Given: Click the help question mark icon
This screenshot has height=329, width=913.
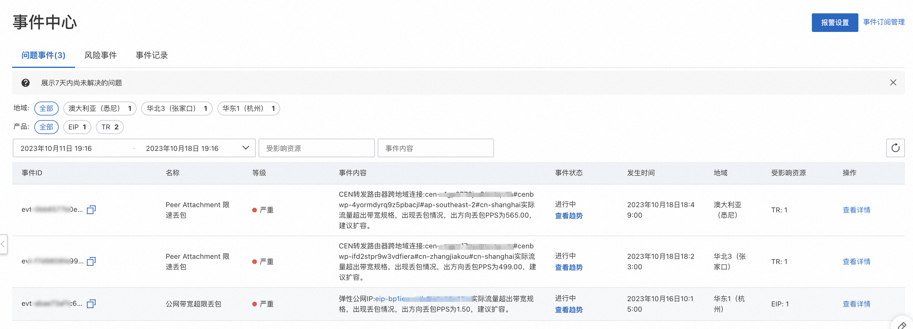Looking at the screenshot, I should pyautogui.click(x=26, y=83).
